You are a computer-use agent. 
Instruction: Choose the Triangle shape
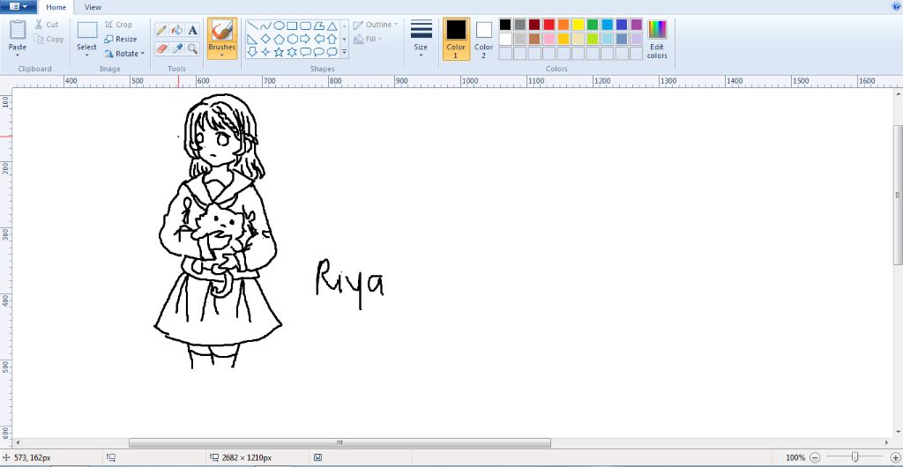pos(332,26)
